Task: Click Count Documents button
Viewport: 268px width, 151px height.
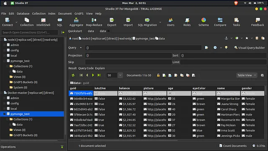Action: tap(233, 146)
